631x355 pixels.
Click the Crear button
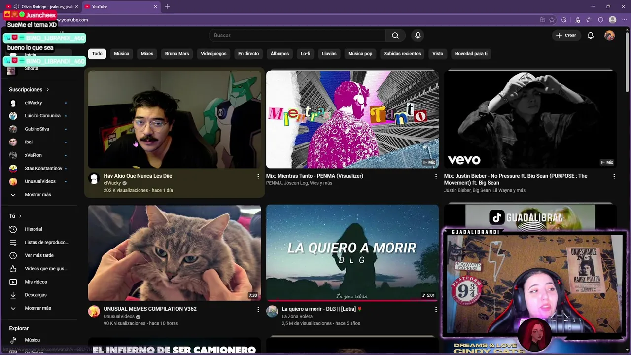point(566,35)
